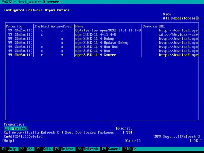Open the Refresh dropdown button
The height and width of the screenshot is (153, 204).
click(x=190, y=137)
